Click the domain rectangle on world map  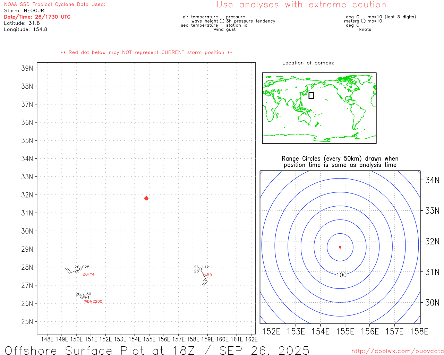[x=311, y=95]
